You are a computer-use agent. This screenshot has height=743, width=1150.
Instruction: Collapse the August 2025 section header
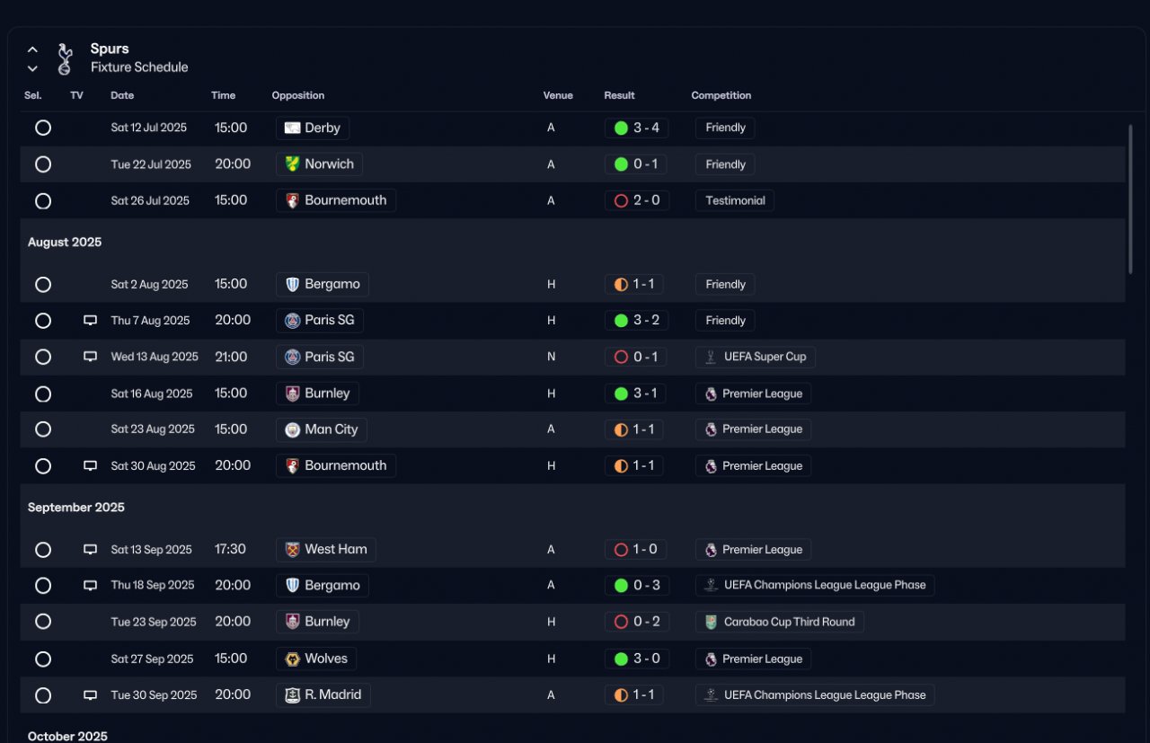[x=65, y=243]
